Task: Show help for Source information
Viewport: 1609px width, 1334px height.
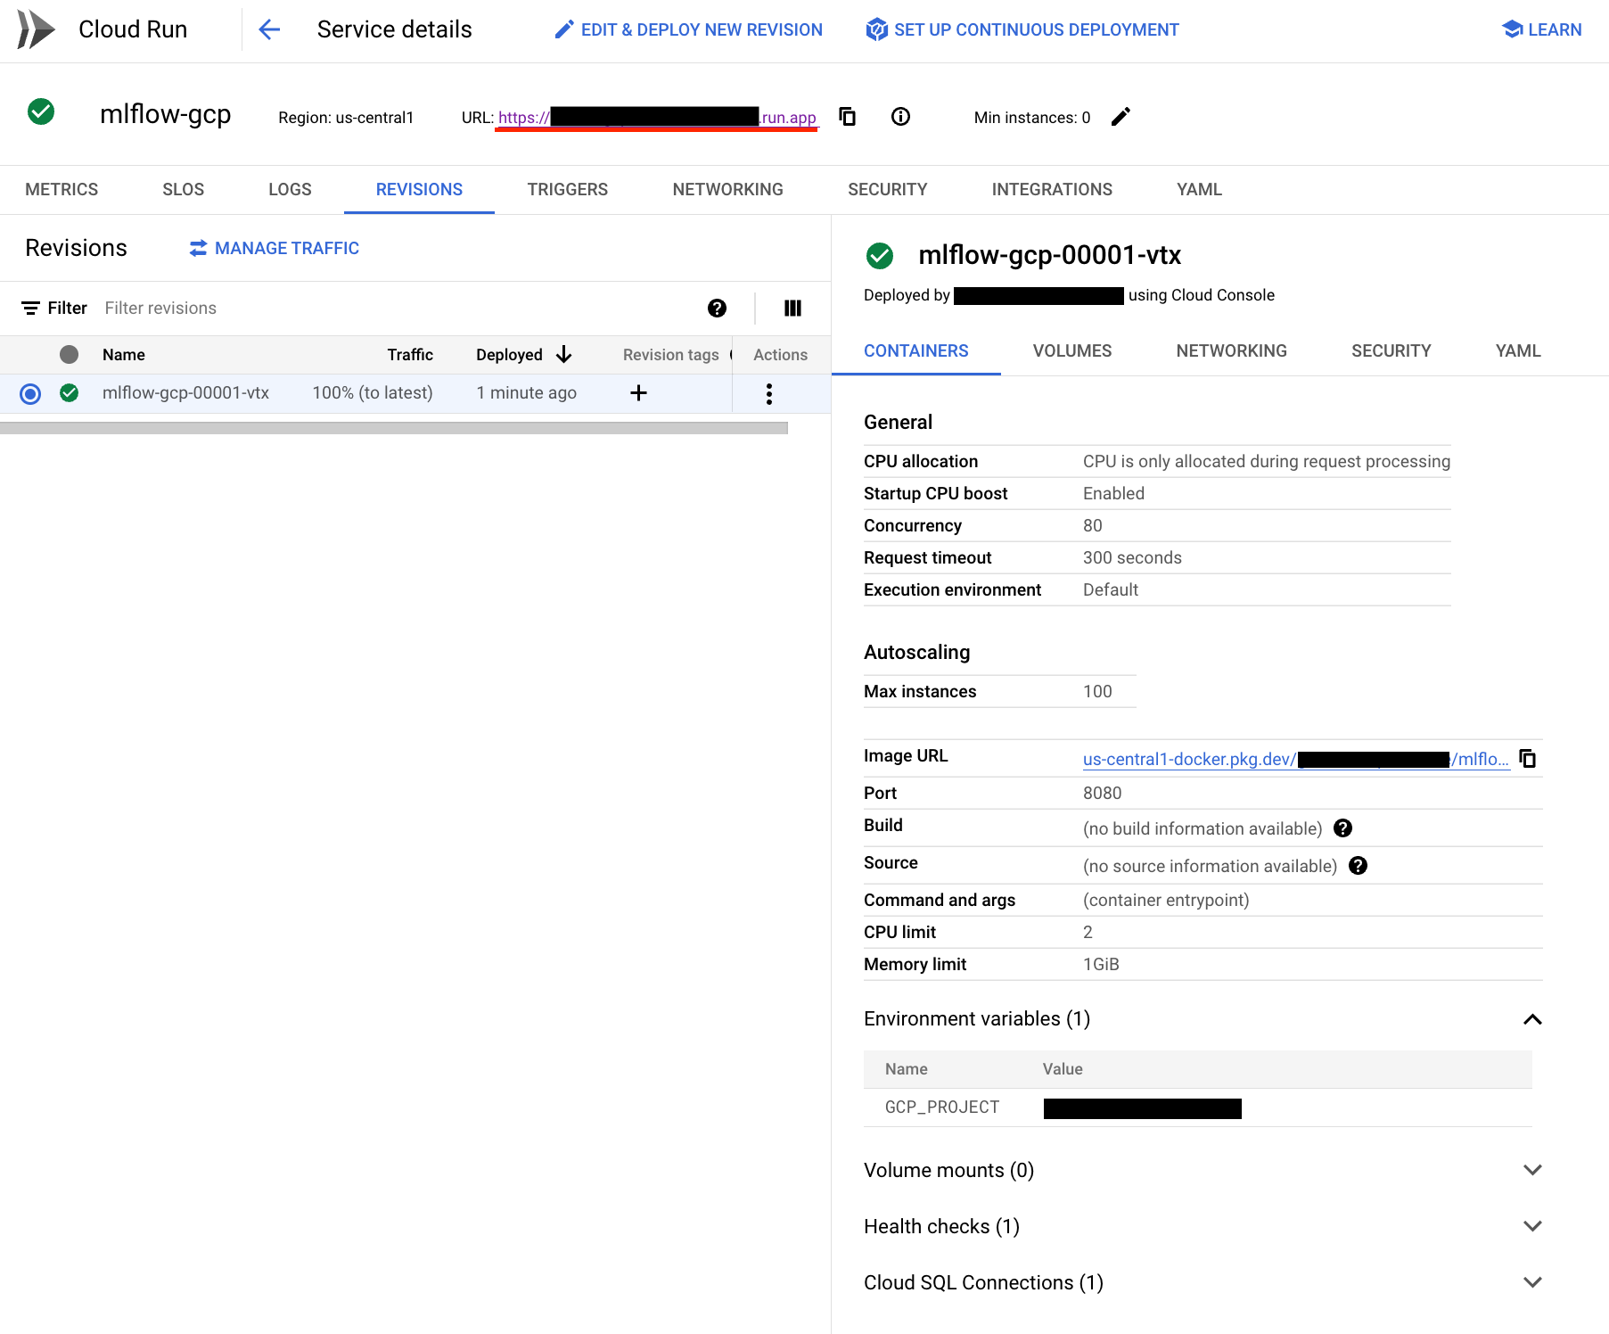Action: (x=1358, y=866)
